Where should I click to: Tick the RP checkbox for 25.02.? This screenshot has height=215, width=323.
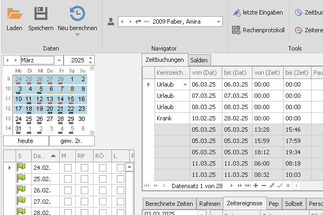pyautogui.click(x=85, y=178)
